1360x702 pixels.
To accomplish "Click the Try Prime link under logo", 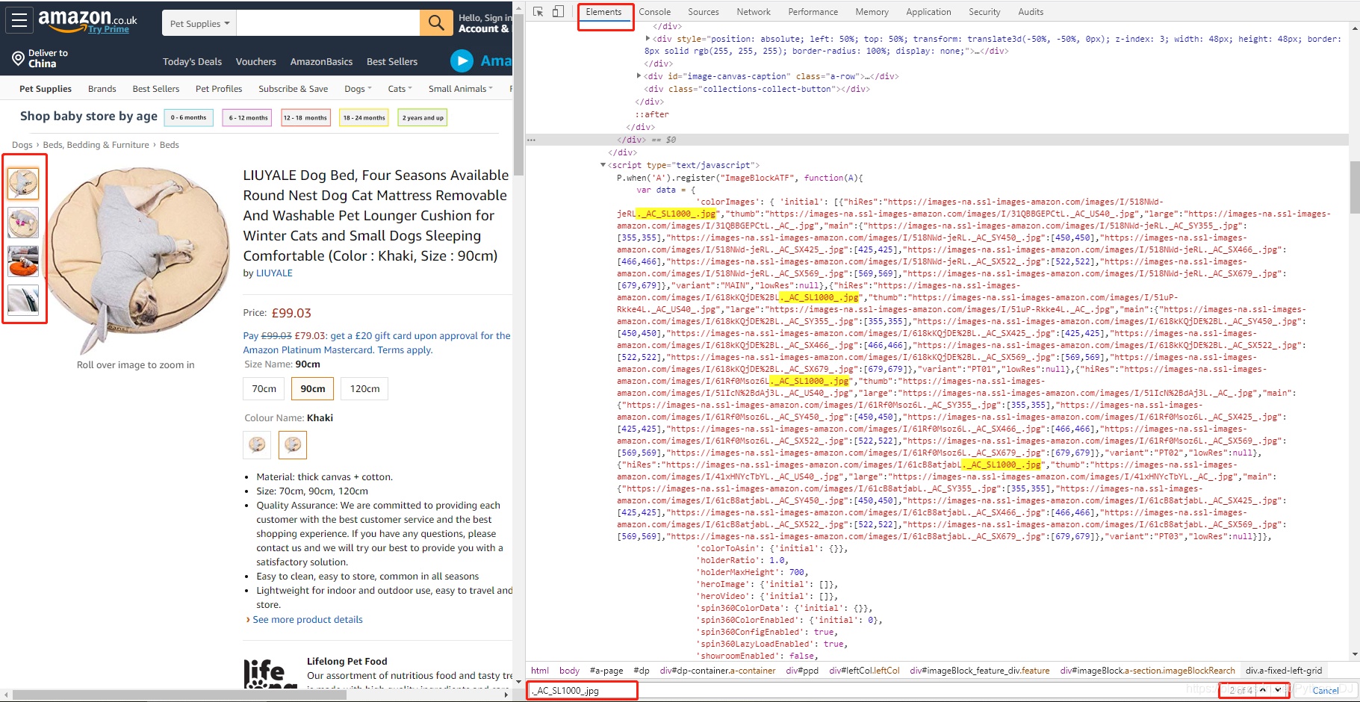I will point(108,29).
